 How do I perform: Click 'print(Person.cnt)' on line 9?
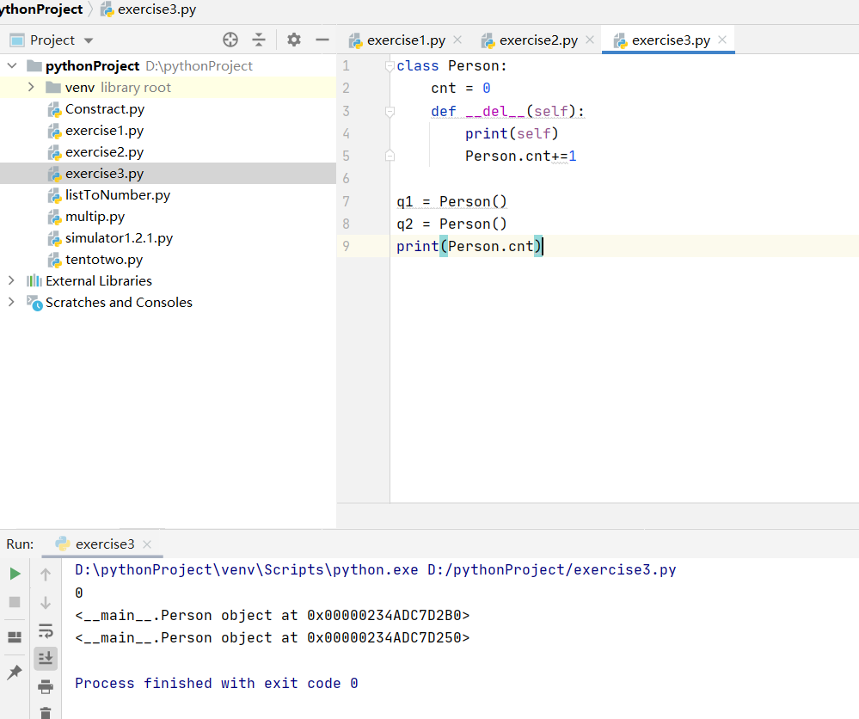click(469, 246)
